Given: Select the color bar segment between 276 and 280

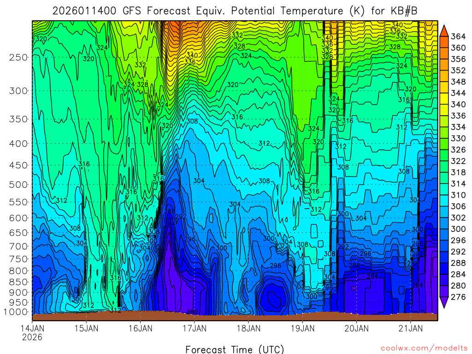Looking at the screenshot, I should click(444, 291).
